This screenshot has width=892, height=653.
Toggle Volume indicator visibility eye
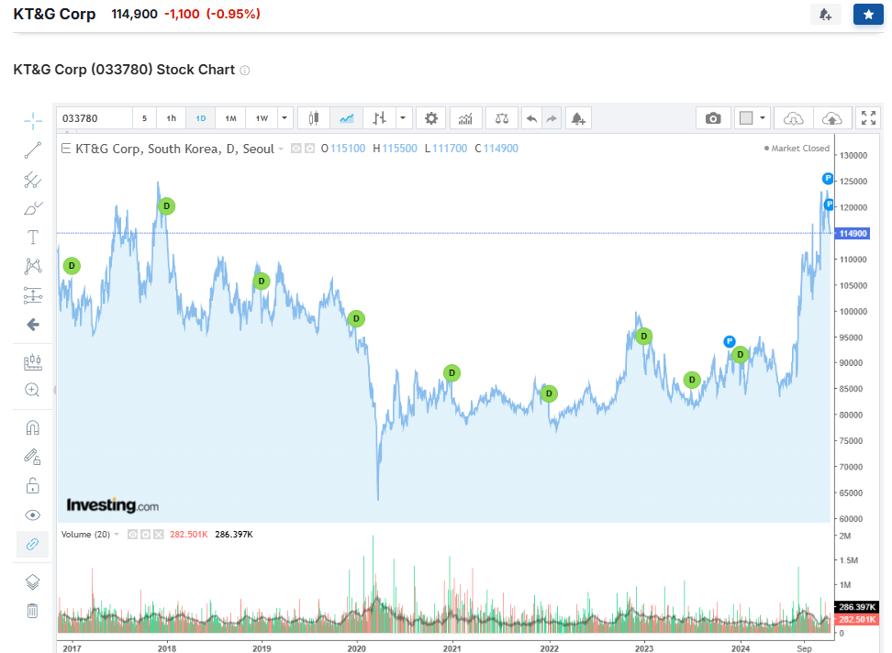(132, 534)
